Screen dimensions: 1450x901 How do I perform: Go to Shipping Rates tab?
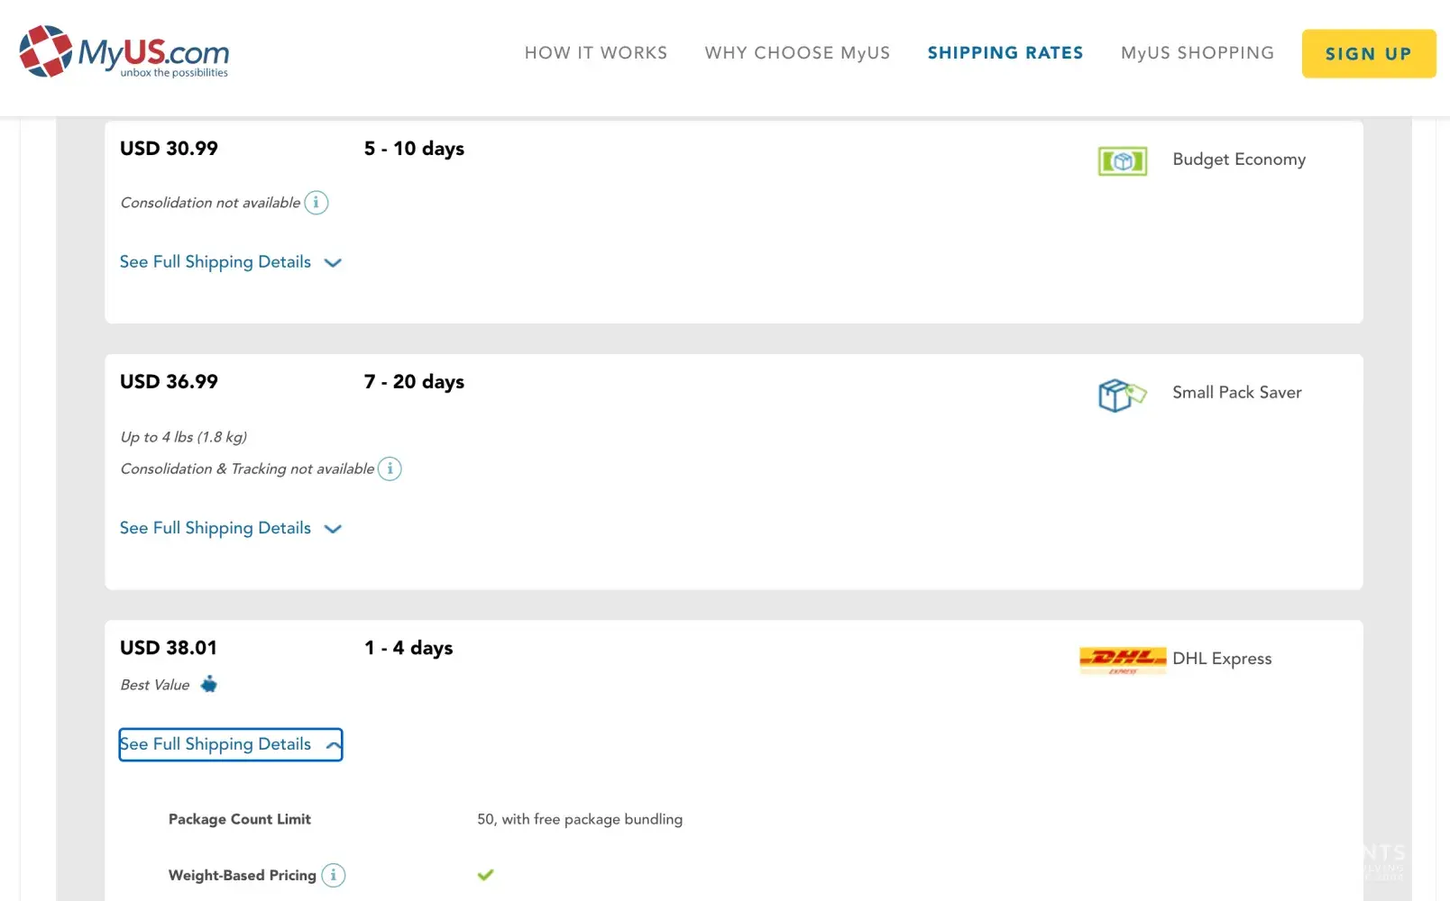1005,53
